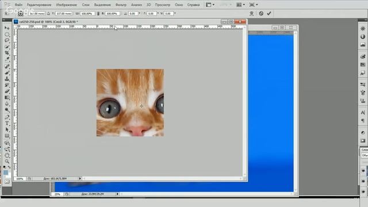Select the Gradient tool

[7, 97]
